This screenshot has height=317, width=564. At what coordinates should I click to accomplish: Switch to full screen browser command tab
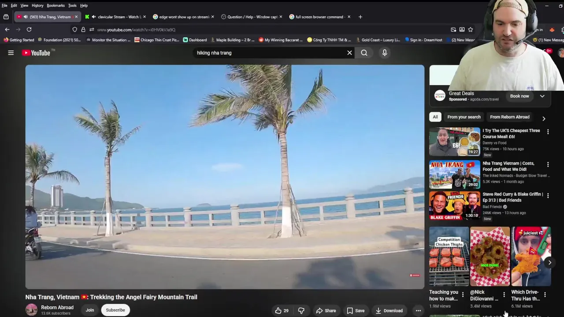(x=320, y=17)
